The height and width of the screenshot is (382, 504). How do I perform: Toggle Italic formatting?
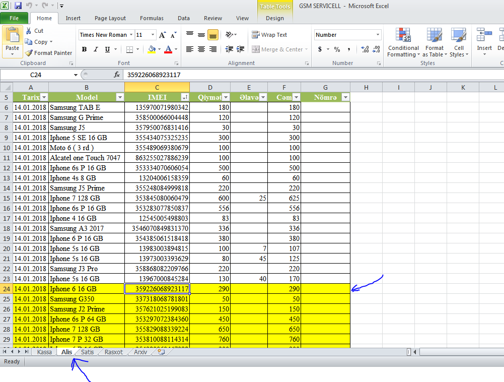point(96,49)
